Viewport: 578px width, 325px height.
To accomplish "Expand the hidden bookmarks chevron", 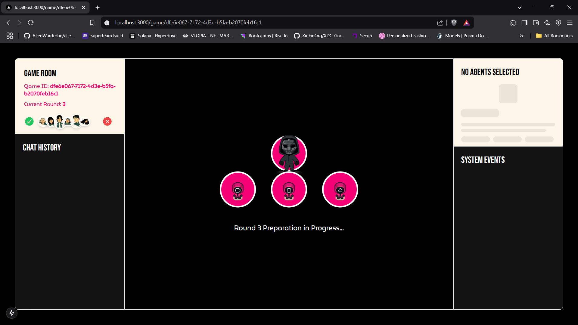I will click(521, 36).
